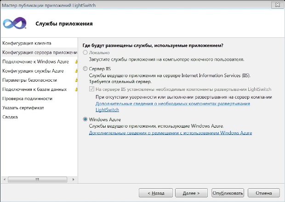Click the LightSwitch infinity logo icon
The image size is (285, 202).
coord(15,23)
